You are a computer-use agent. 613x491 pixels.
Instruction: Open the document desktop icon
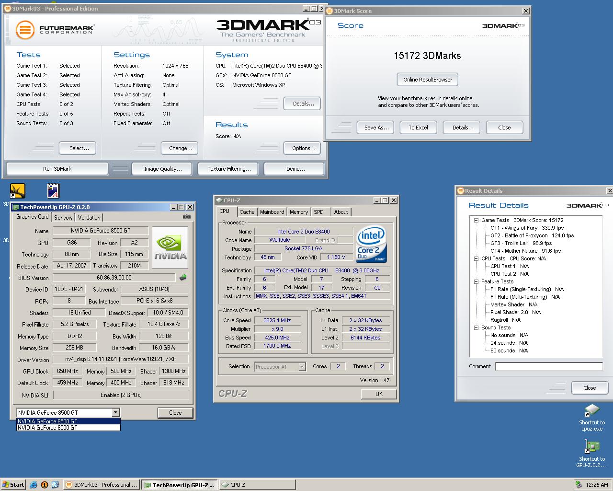click(x=53, y=191)
